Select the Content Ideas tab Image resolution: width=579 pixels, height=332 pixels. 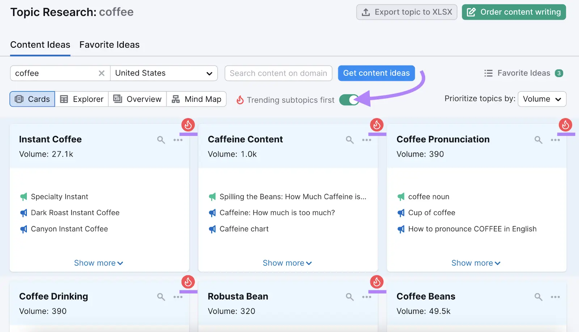(x=40, y=44)
